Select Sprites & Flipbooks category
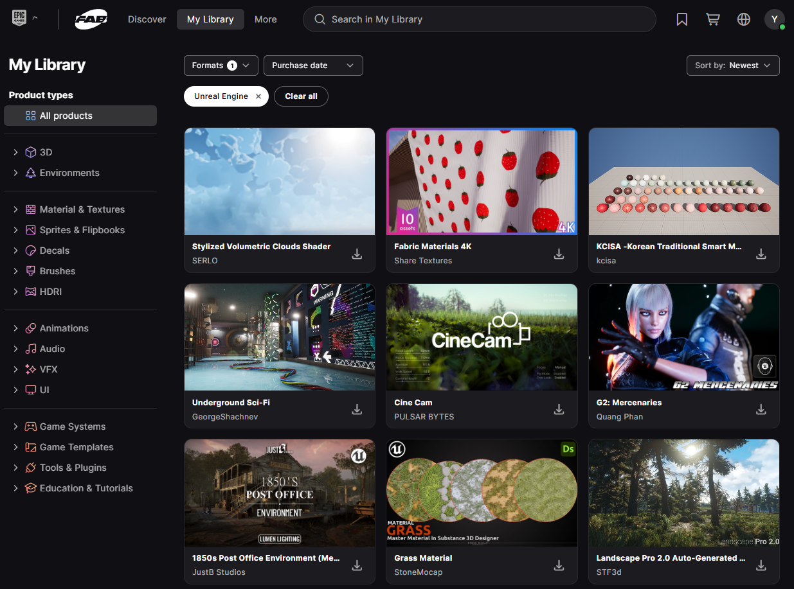The height and width of the screenshot is (589, 794). pos(82,230)
